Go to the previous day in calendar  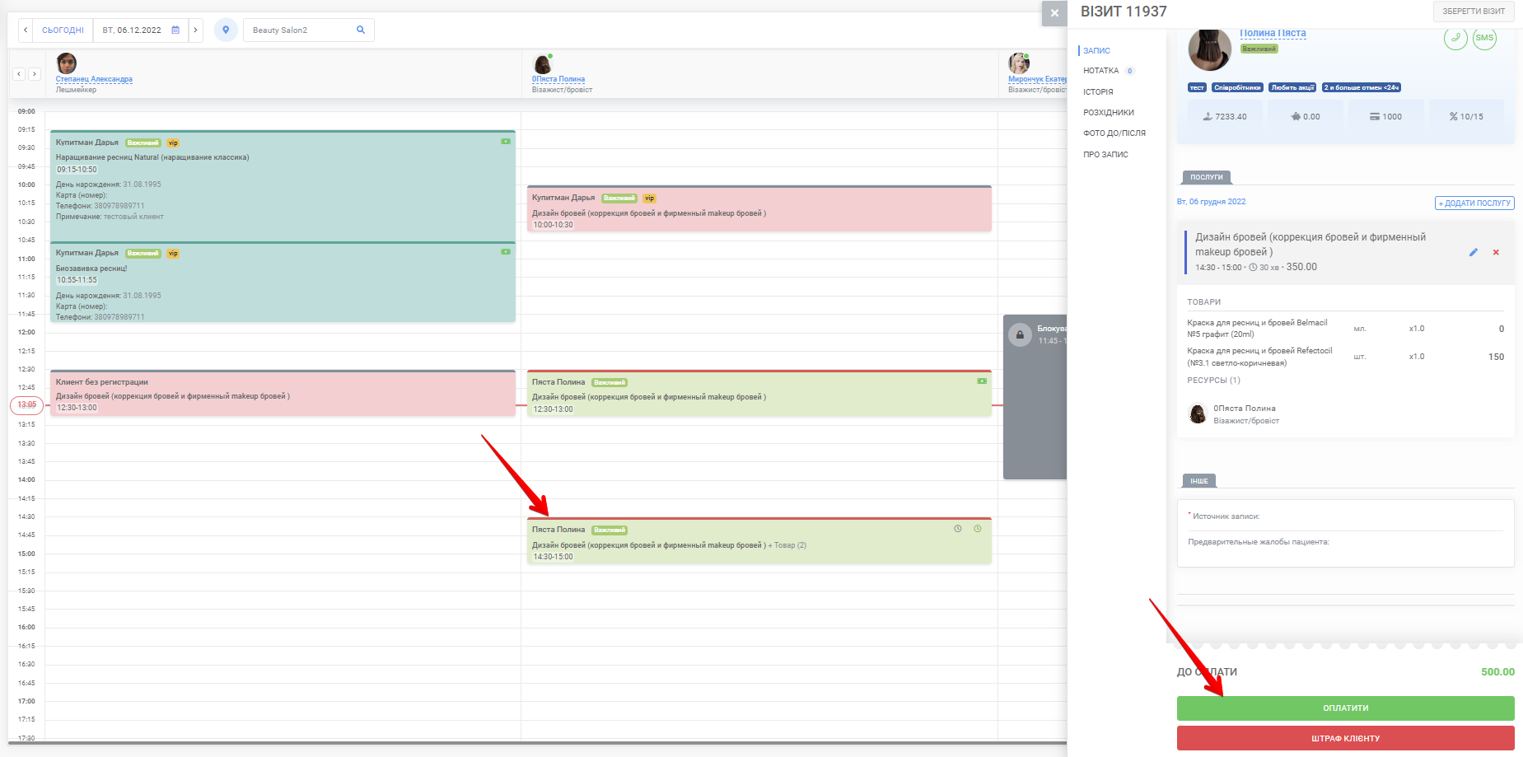coord(26,30)
